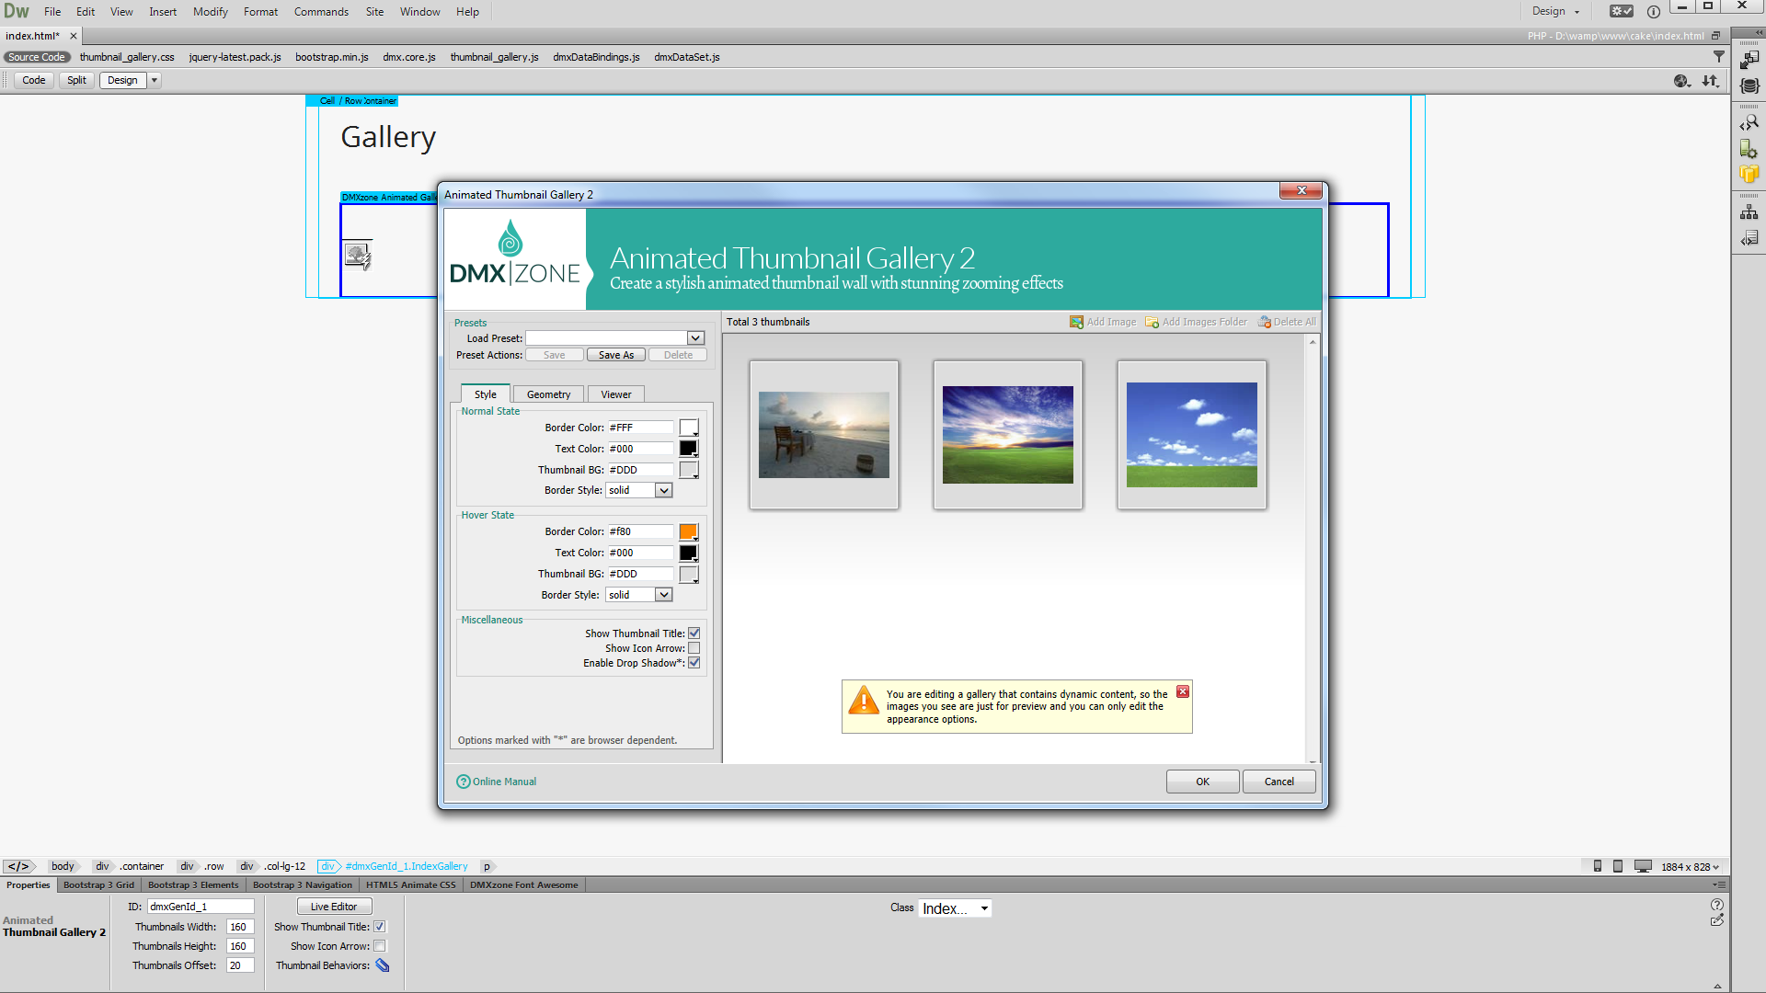Click the </> tag selector icon

[x=18, y=866]
